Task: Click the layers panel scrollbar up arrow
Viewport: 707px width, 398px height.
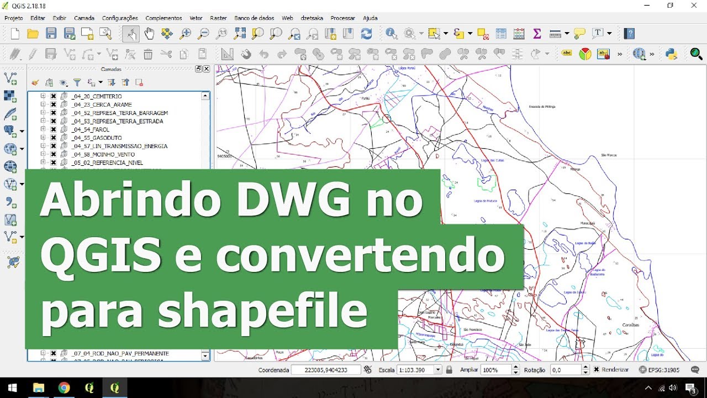Action: (x=205, y=96)
